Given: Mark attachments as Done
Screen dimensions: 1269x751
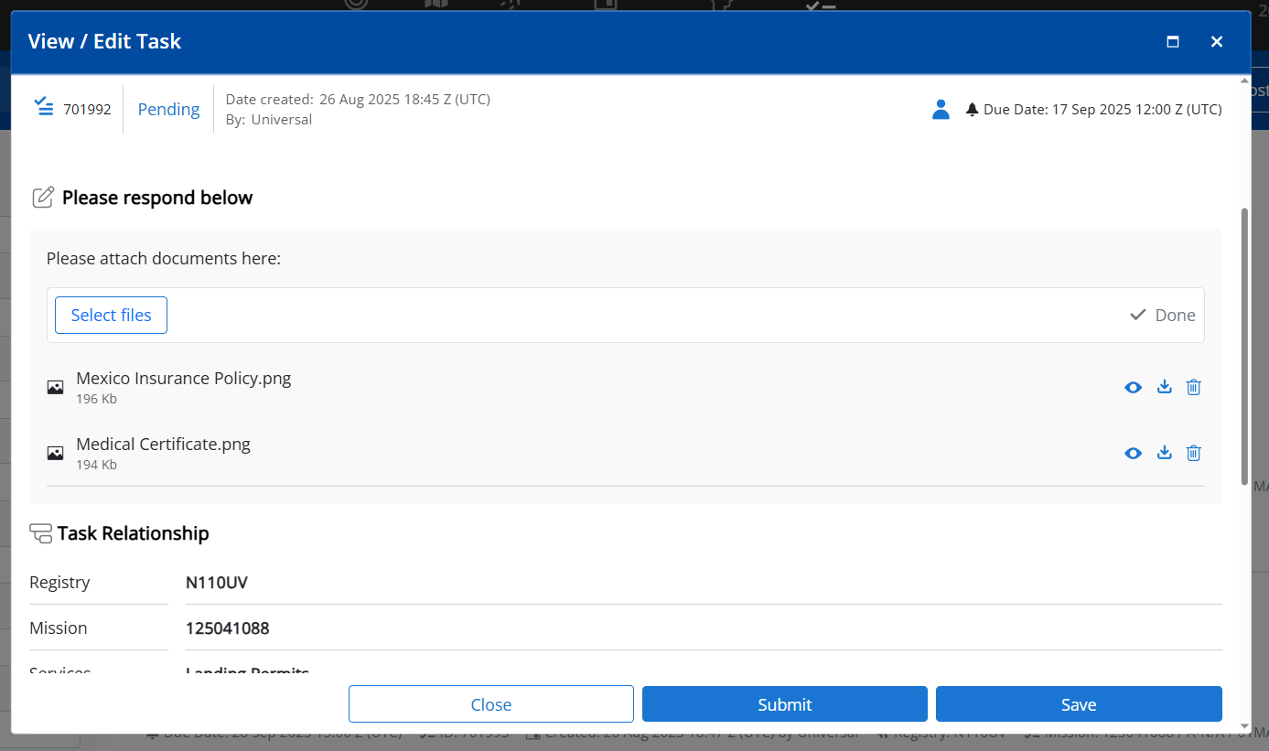Looking at the screenshot, I should click(1163, 315).
